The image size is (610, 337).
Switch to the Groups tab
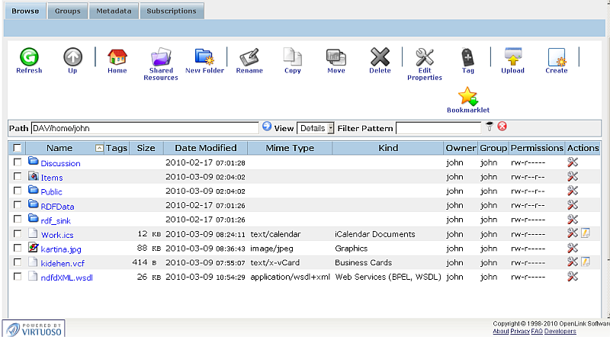(68, 11)
